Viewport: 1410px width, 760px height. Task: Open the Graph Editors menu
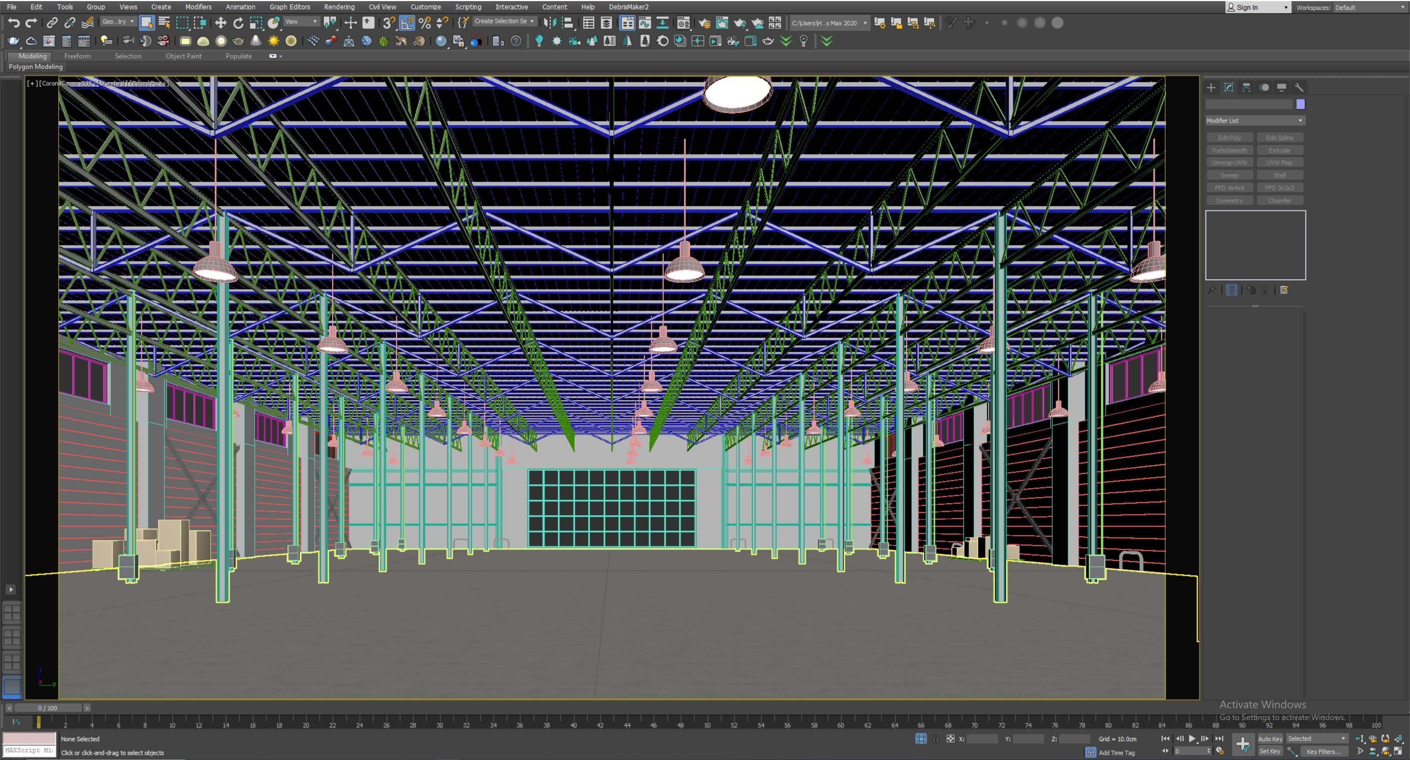tap(290, 7)
